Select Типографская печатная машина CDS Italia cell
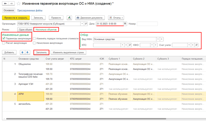Viewport: 206px width, 121px height. pos(31,77)
